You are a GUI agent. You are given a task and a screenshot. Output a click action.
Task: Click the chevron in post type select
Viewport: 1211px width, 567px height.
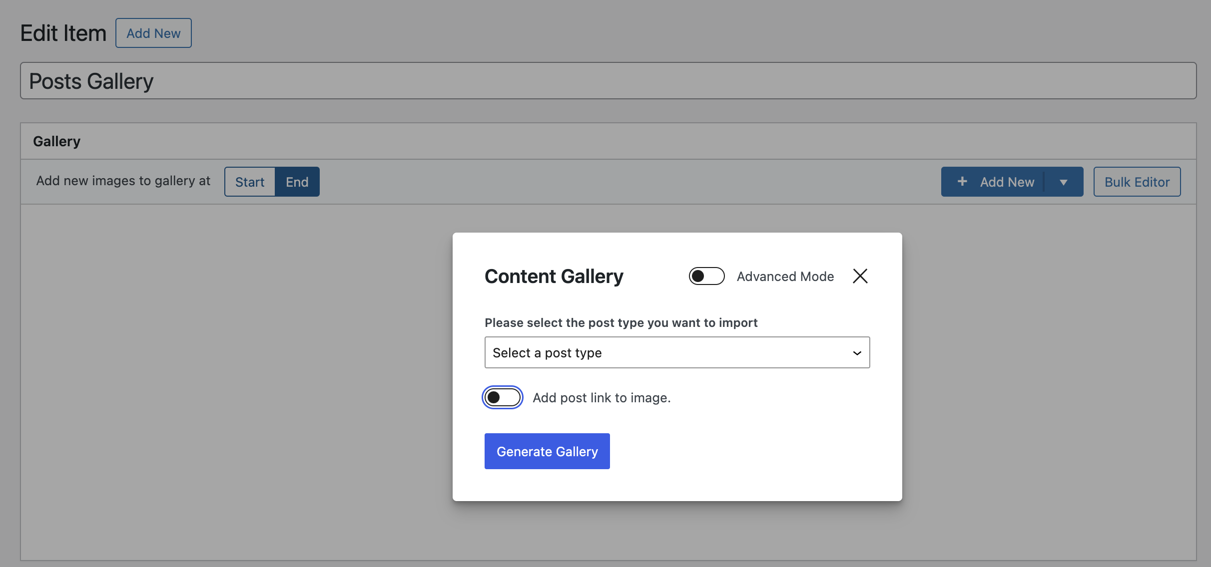tap(857, 353)
